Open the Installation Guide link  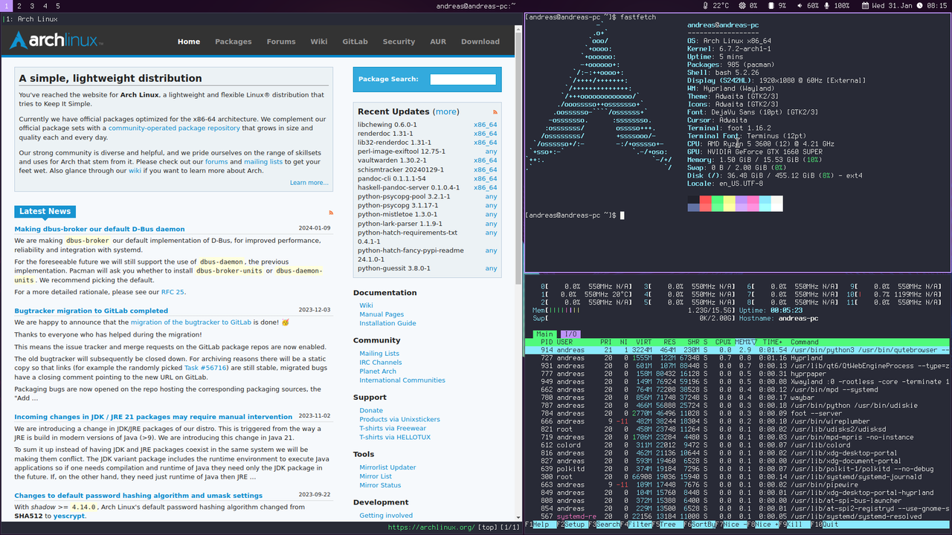387,323
